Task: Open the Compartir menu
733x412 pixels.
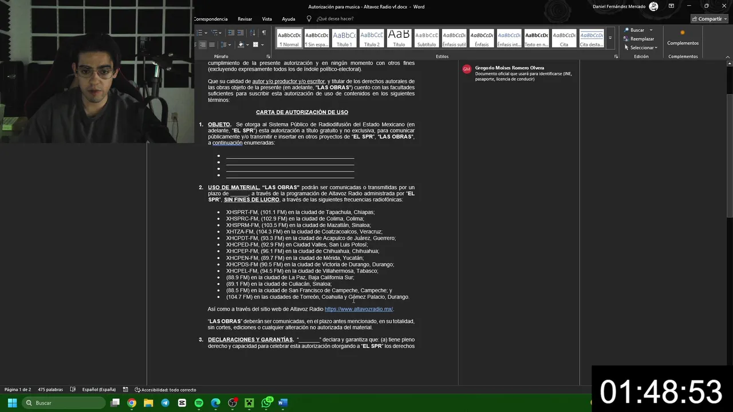Action: [709, 19]
